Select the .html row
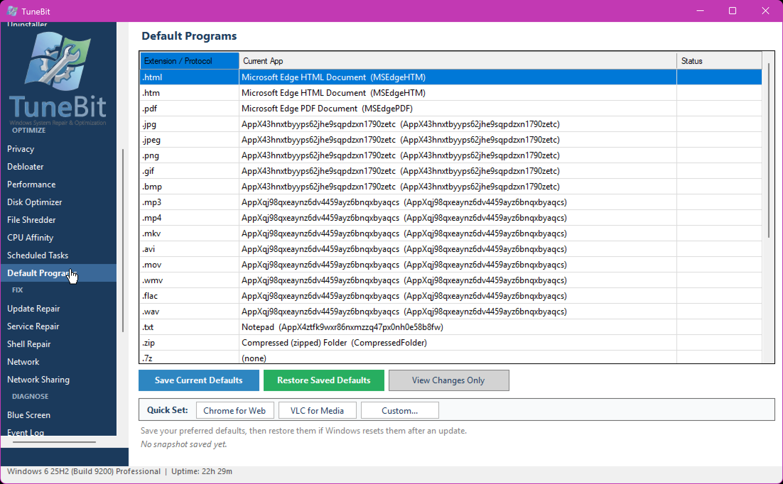Image resolution: width=783 pixels, height=484 pixels. (451, 77)
